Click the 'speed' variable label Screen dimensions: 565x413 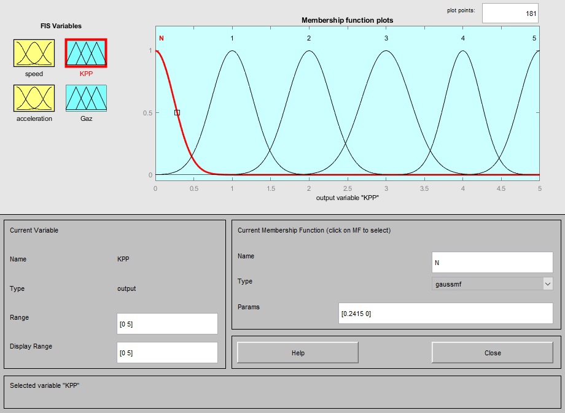[34, 74]
